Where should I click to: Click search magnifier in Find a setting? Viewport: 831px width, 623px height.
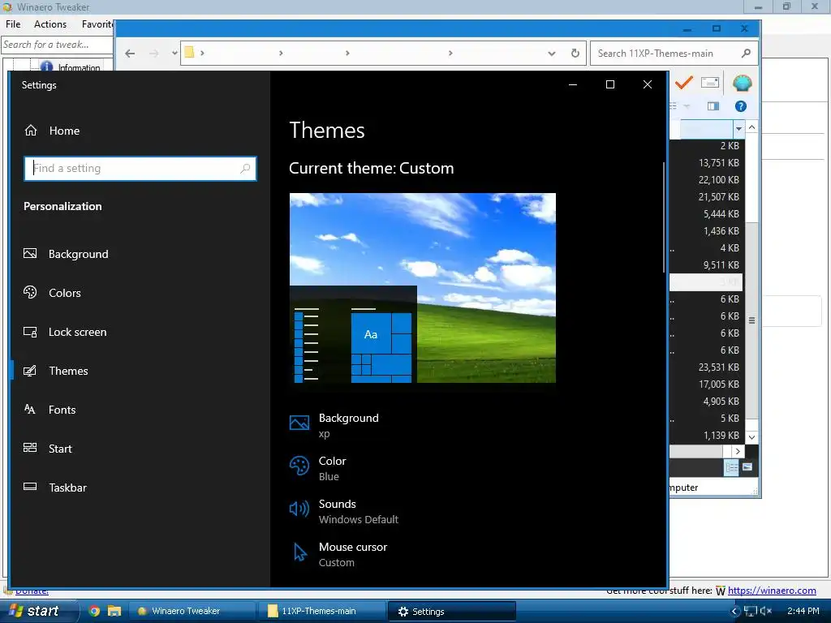coord(245,169)
